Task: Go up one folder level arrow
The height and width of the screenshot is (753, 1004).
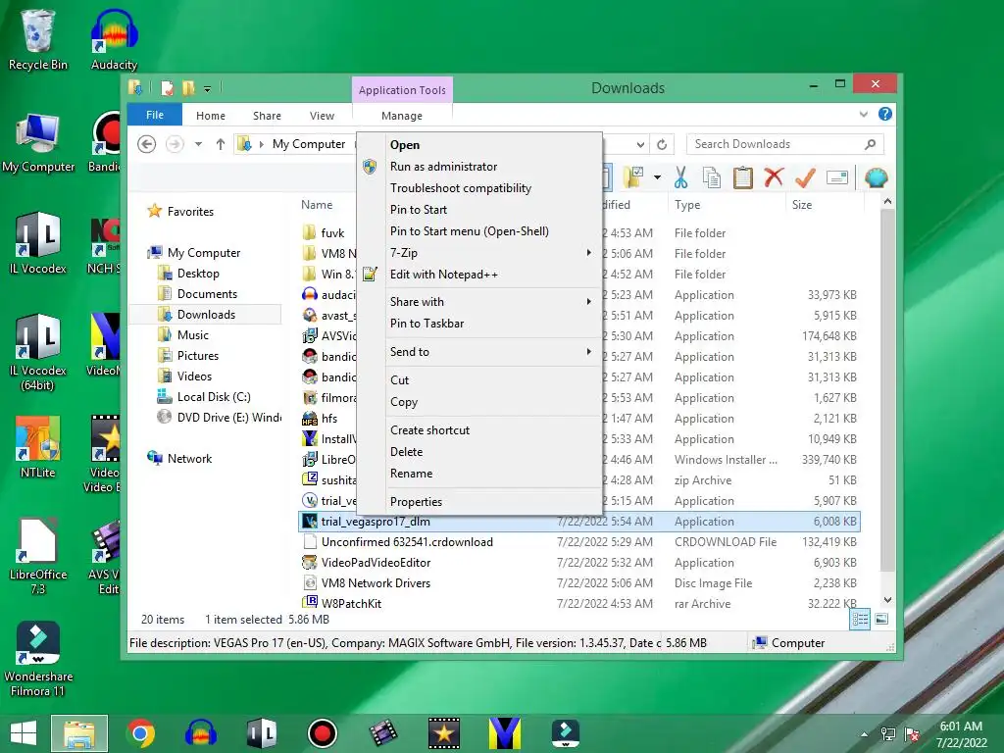Action: pyautogui.click(x=221, y=144)
